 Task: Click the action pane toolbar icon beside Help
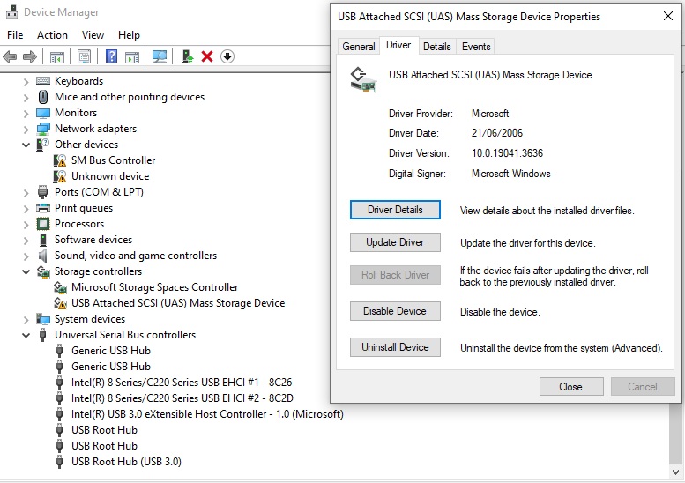(132, 56)
